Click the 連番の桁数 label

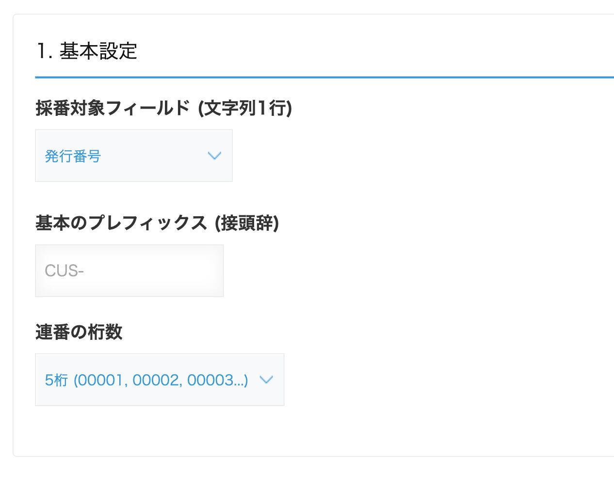(x=79, y=332)
